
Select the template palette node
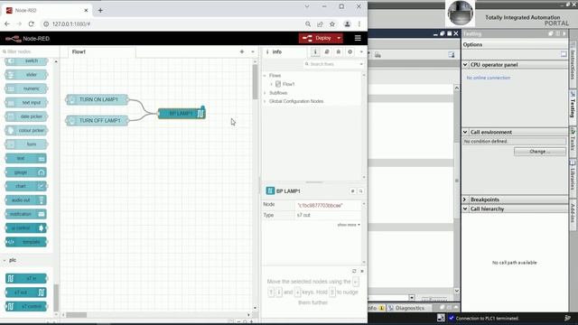click(x=26, y=242)
